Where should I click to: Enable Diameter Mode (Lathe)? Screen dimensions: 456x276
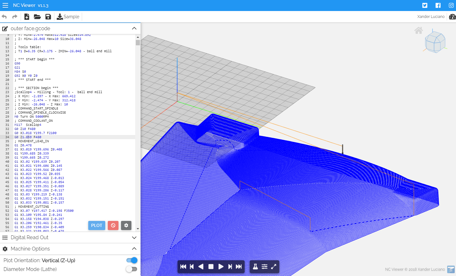131,269
